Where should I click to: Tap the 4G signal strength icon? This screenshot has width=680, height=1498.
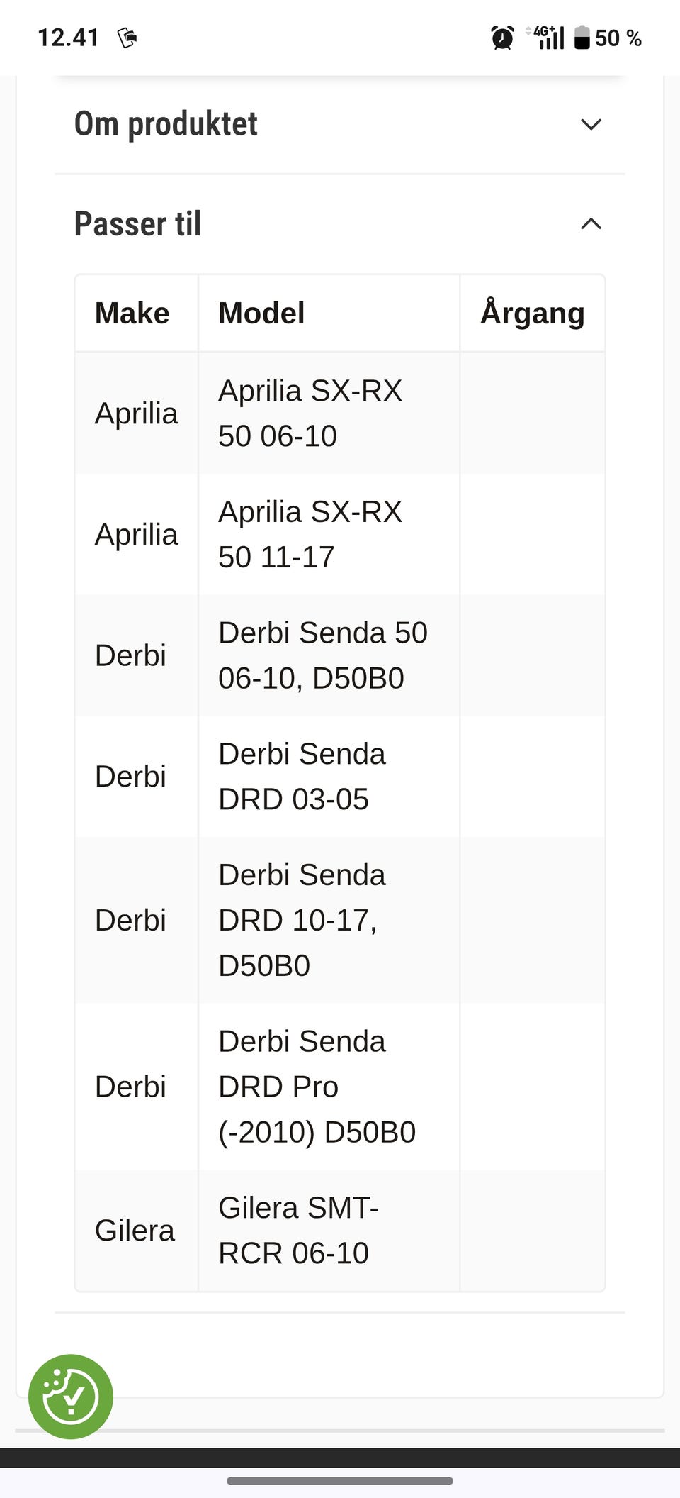[x=545, y=38]
